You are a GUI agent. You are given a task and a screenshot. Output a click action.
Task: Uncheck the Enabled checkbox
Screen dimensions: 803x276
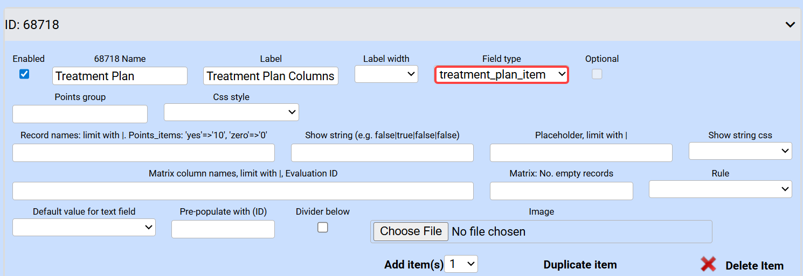click(x=24, y=74)
